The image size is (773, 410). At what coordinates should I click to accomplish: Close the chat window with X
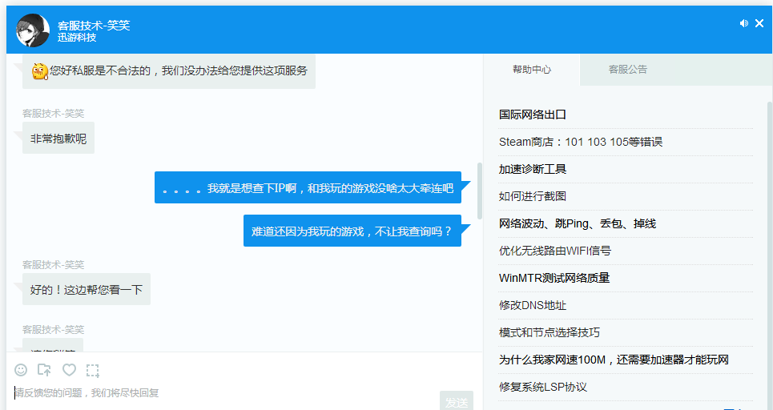coord(759,24)
